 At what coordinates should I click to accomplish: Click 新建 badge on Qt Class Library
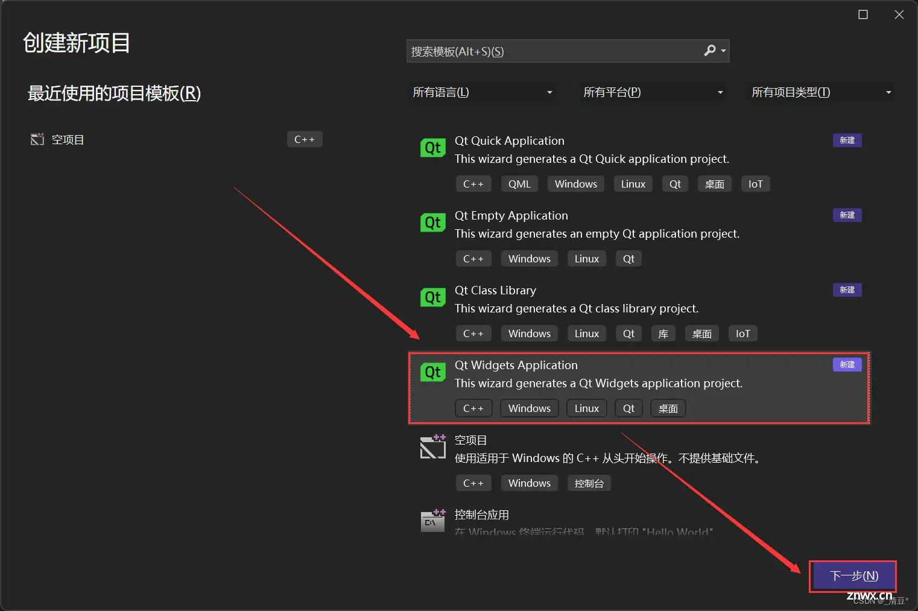tap(847, 290)
